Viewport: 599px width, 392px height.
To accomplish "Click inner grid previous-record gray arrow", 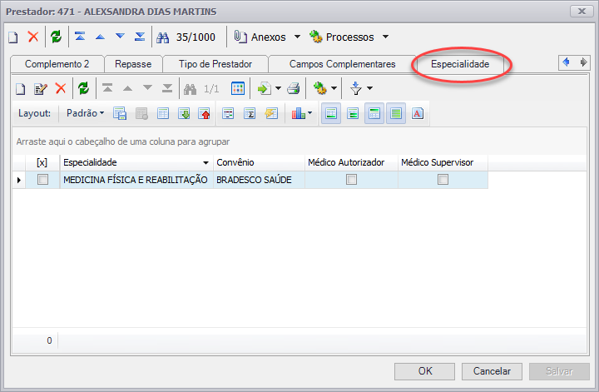I will point(127,88).
